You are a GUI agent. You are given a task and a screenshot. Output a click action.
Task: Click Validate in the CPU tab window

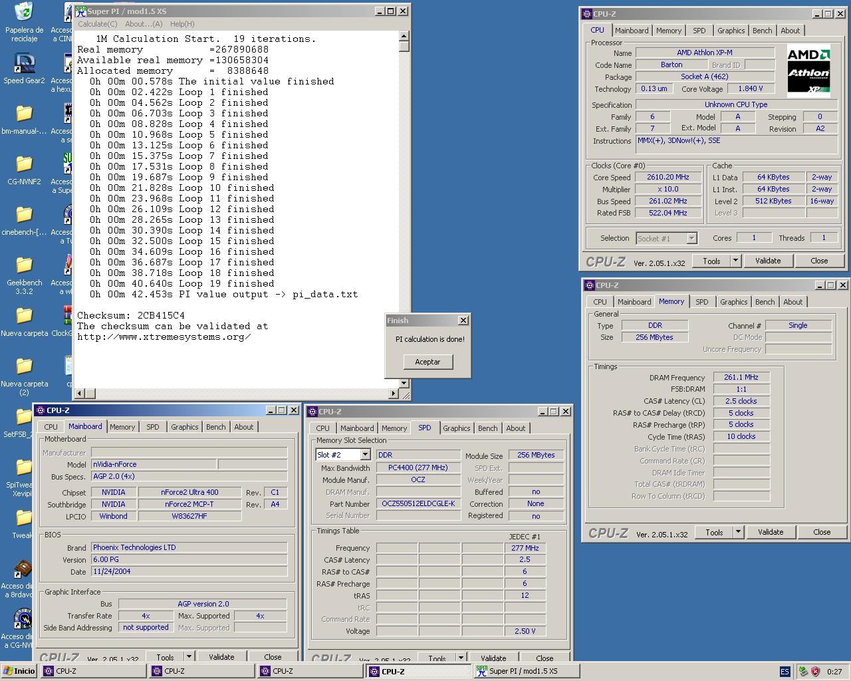pyautogui.click(x=767, y=261)
